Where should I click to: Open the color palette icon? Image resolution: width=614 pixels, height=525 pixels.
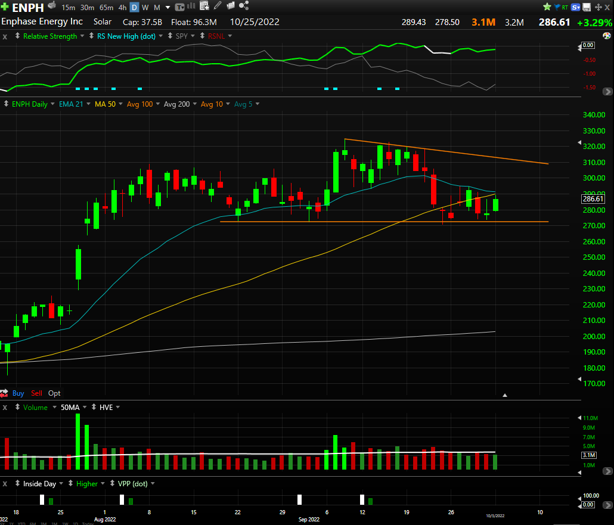[x=607, y=36]
